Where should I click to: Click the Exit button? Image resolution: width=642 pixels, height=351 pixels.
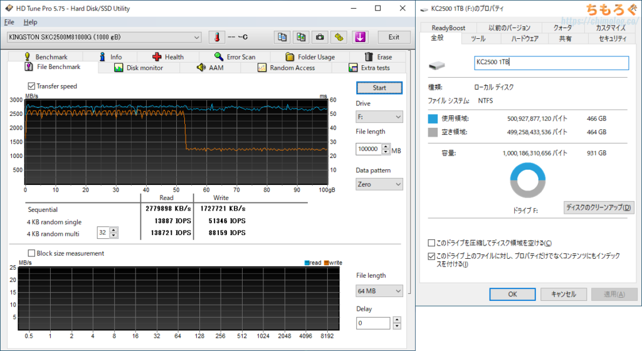(394, 37)
